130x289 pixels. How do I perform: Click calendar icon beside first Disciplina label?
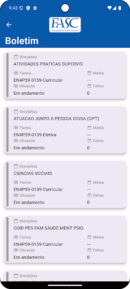pos(16,57)
